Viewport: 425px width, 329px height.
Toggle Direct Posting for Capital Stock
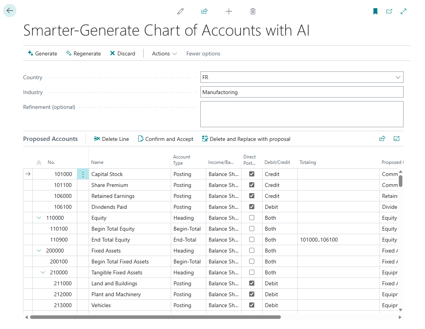(252, 174)
